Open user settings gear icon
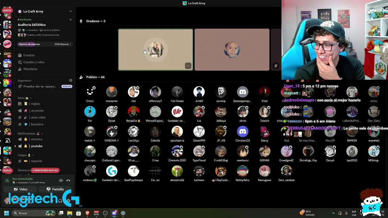 69,200
